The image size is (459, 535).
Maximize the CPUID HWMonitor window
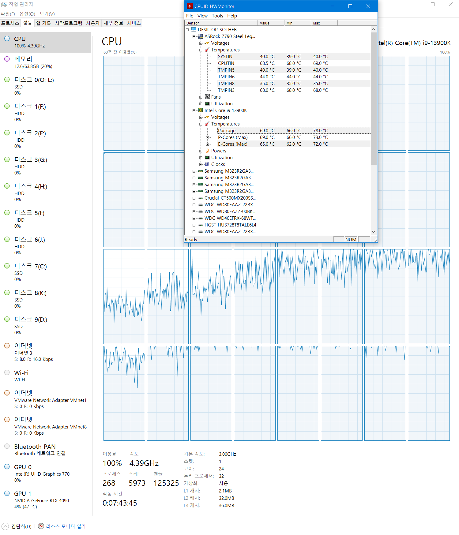coord(350,6)
